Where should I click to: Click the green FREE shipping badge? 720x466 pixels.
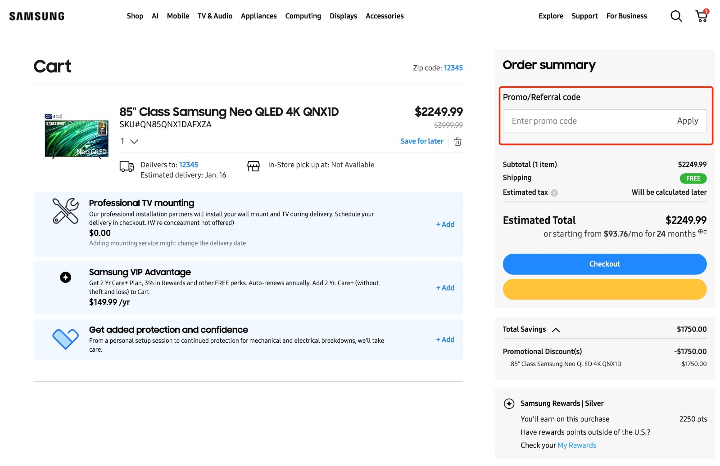click(693, 179)
